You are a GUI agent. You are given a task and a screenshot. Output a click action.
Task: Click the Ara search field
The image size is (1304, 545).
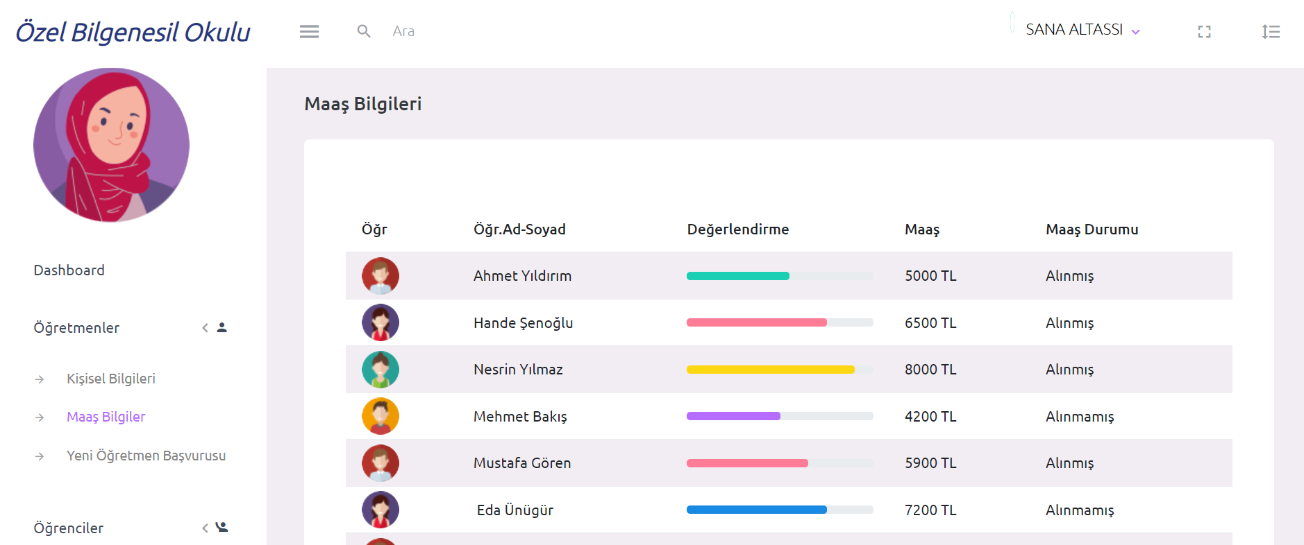click(486, 31)
